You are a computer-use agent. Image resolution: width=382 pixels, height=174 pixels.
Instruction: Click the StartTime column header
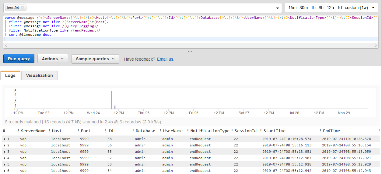(275, 131)
